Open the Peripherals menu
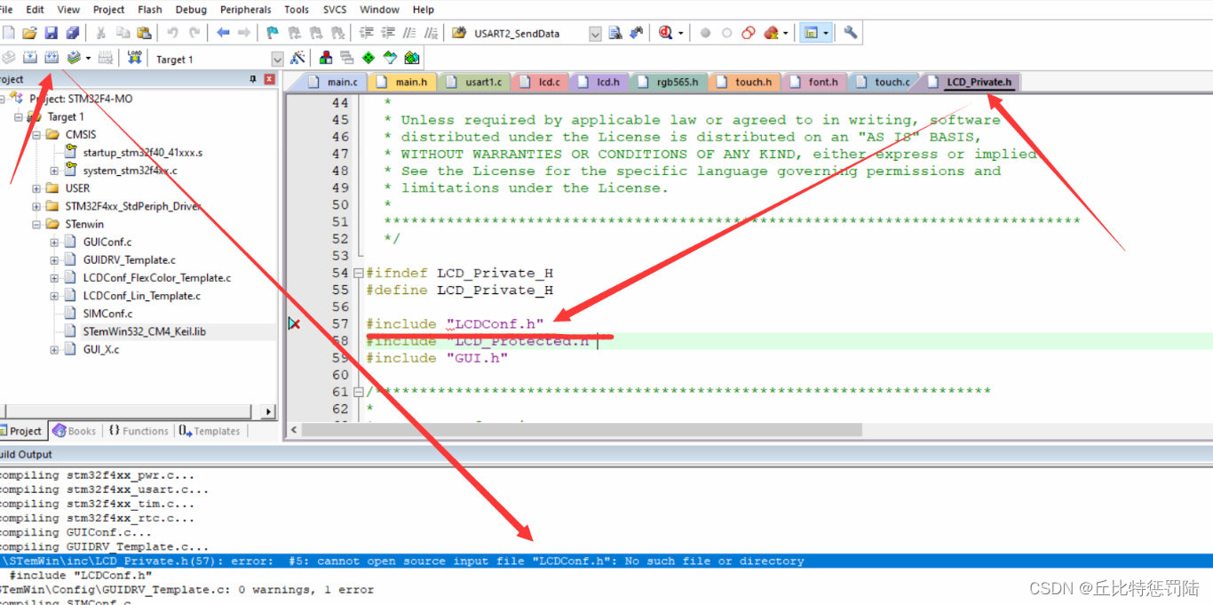 [246, 10]
